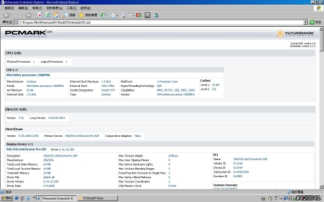
Task: Click the Windows flag throbber icon
Action: pyautogui.click(x=319, y=8)
